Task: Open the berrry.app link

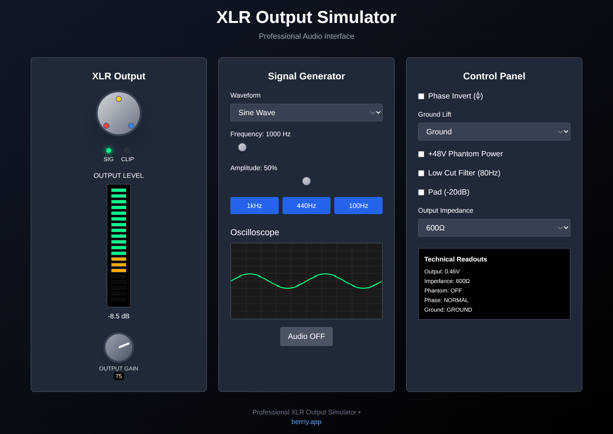Action: pos(306,422)
